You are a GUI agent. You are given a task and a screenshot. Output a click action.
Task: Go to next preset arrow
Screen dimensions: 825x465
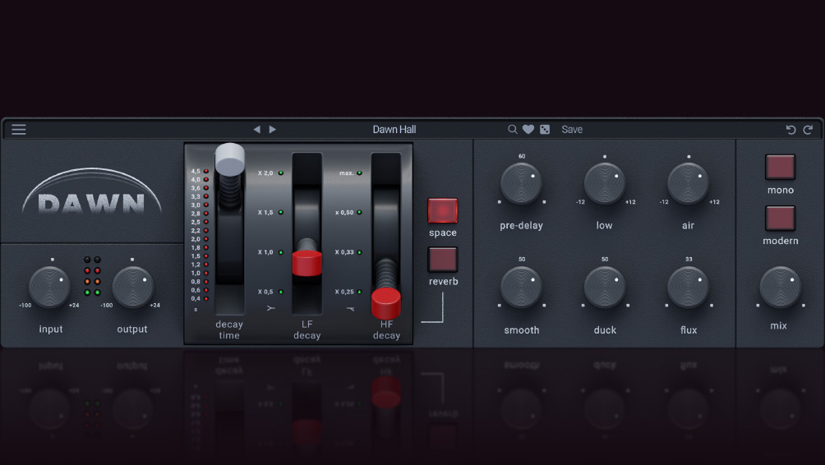pyautogui.click(x=273, y=130)
